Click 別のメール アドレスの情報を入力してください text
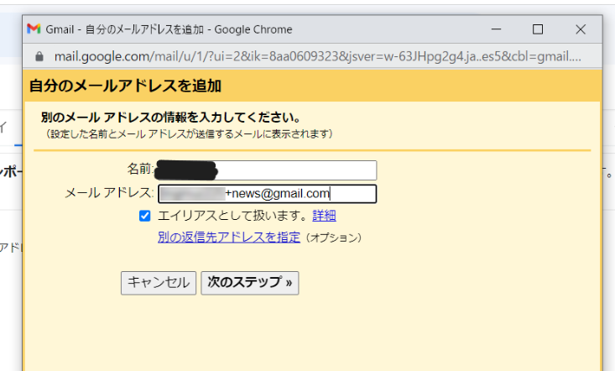The height and width of the screenshot is (371, 615). [171, 118]
